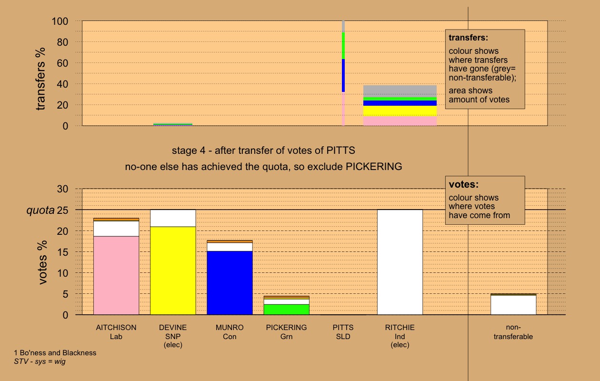Click the blue part of the thin PITTS transfer bar
The image size is (600, 381).
[343, 75]
